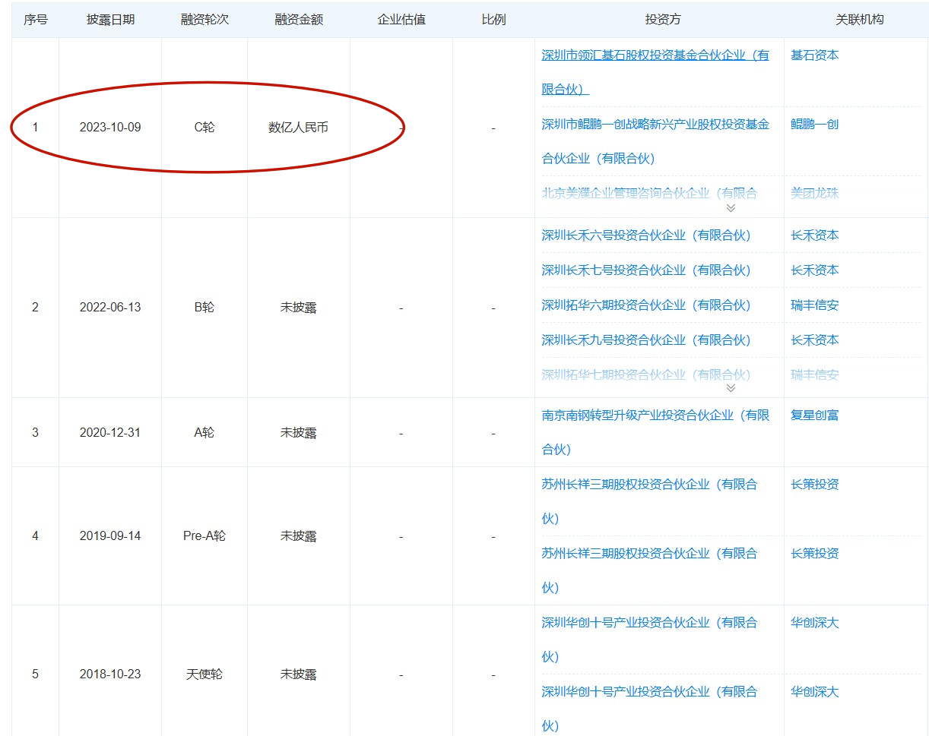Select the 融资金额 column header

299,20
